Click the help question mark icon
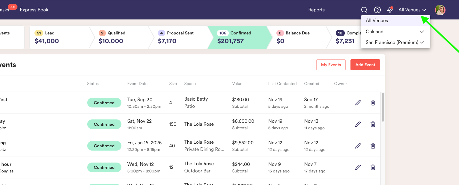This screenshot has height=185, width=459. (377, 10)
